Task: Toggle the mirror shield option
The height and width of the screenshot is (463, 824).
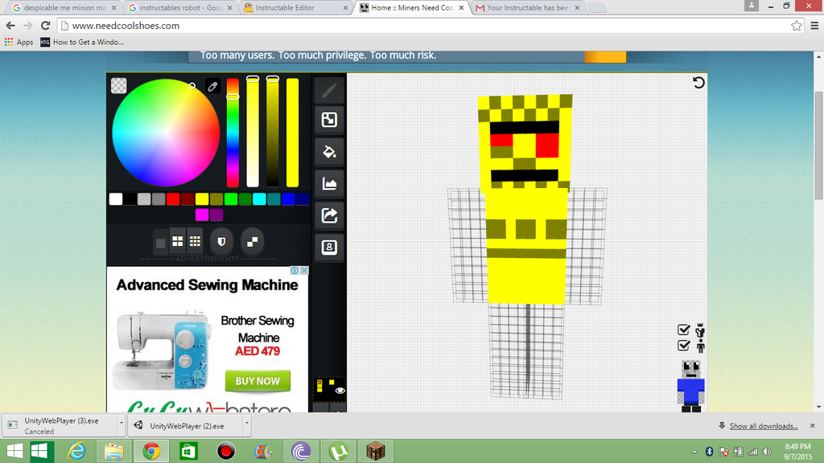Action: tap(222, 241)
